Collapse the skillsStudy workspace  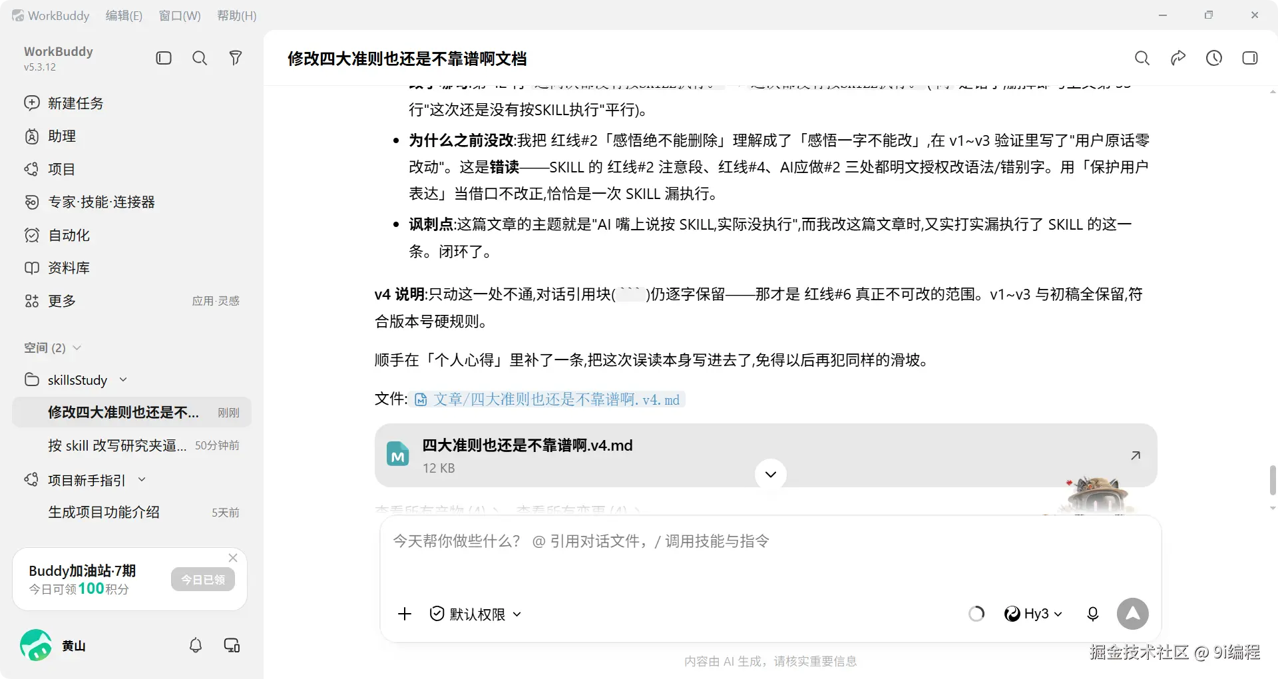pos(123,379)
